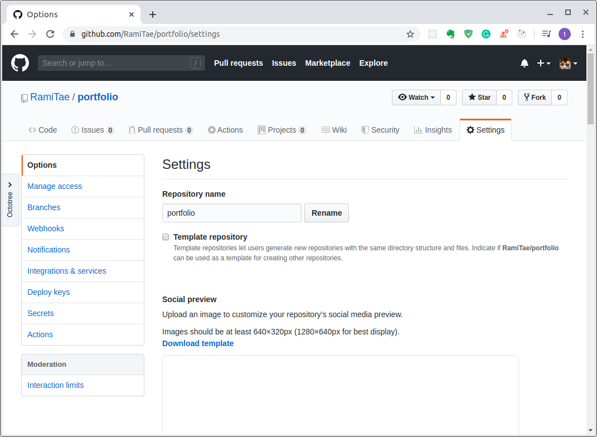
Task: Reload the page
Action: [50, 34]
